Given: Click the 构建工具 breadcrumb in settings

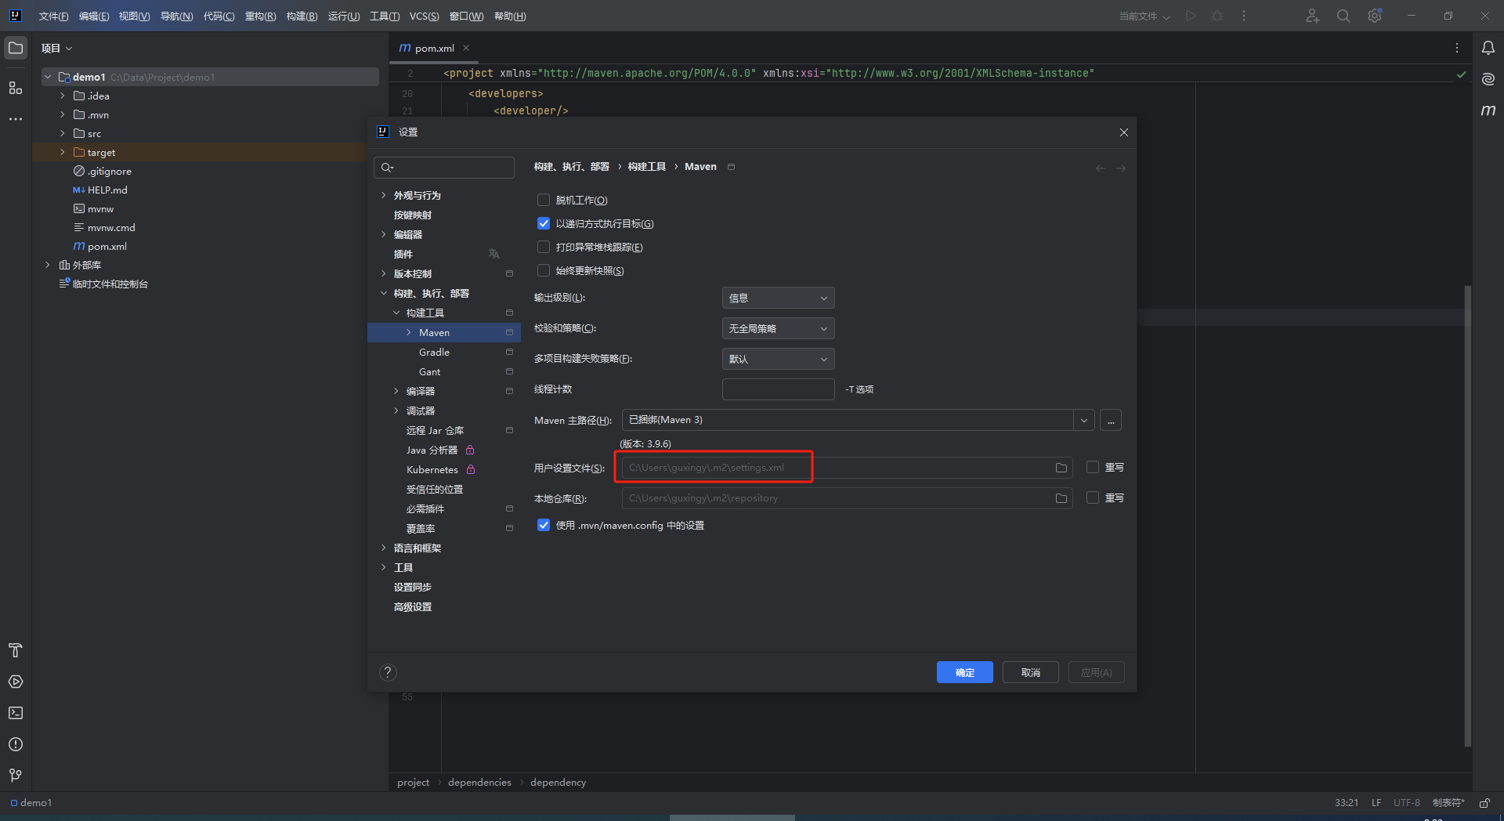Looking at the screenshot, I should 646,167.
